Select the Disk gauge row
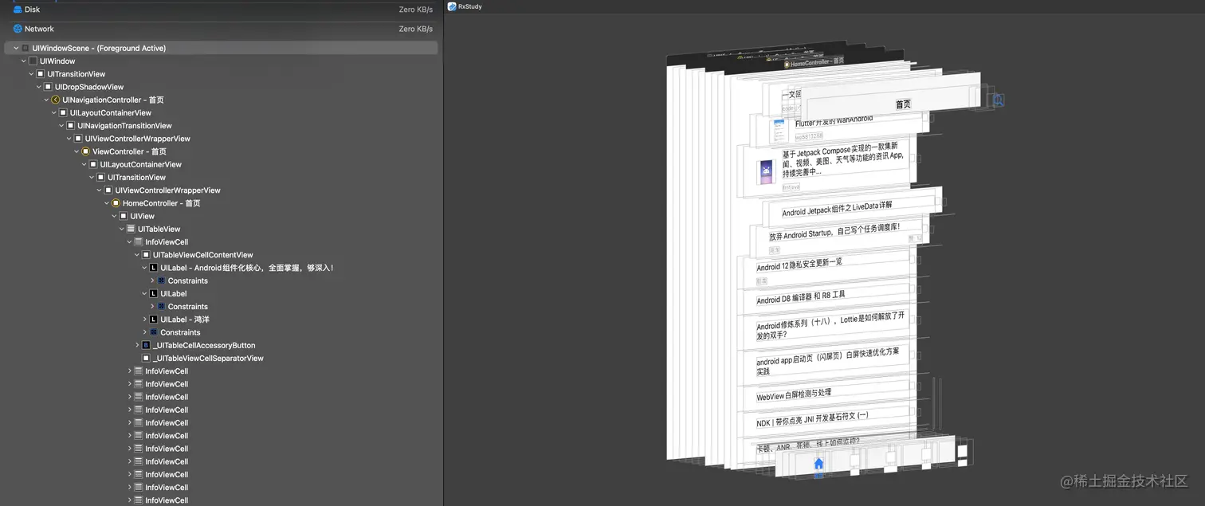The width and height of the screenshot is (1205, 506). point(222,10)
